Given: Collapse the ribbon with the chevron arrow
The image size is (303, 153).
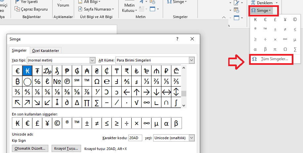Looking at the screenshot, I should [224, 17].
